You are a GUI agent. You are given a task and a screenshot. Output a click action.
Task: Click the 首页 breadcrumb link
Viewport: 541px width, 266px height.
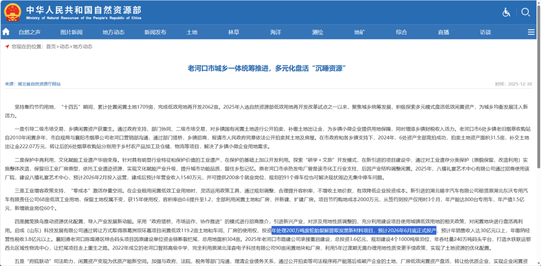point(51,46)
